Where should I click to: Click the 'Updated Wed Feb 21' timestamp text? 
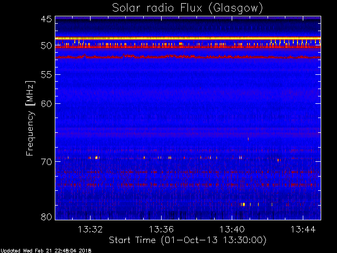46,251
